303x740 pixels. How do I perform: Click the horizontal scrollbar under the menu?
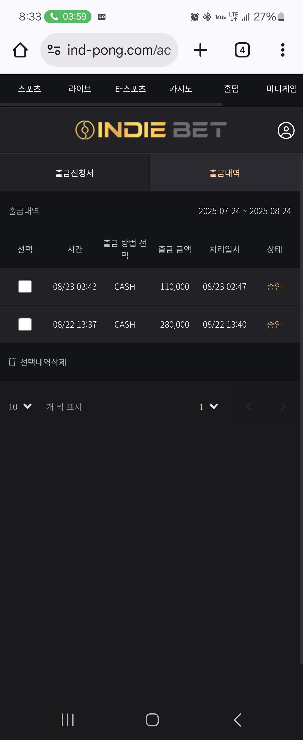pos(111,105)
